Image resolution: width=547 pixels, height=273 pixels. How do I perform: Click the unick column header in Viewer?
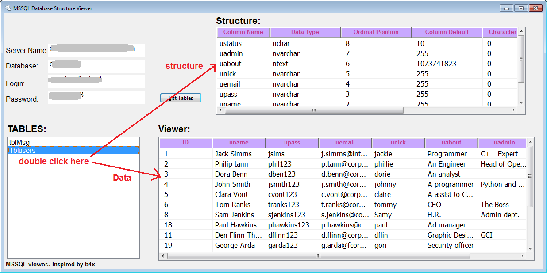[x=398, y=143]
